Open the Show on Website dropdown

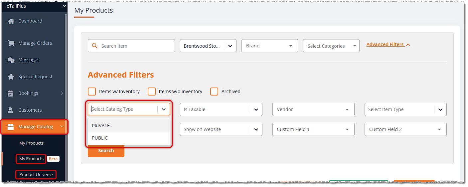(221, 129)
